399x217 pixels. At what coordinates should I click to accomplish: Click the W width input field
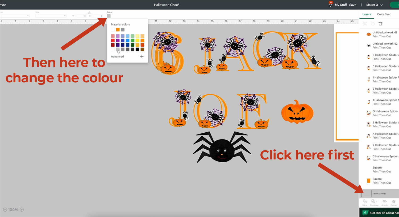80,16
